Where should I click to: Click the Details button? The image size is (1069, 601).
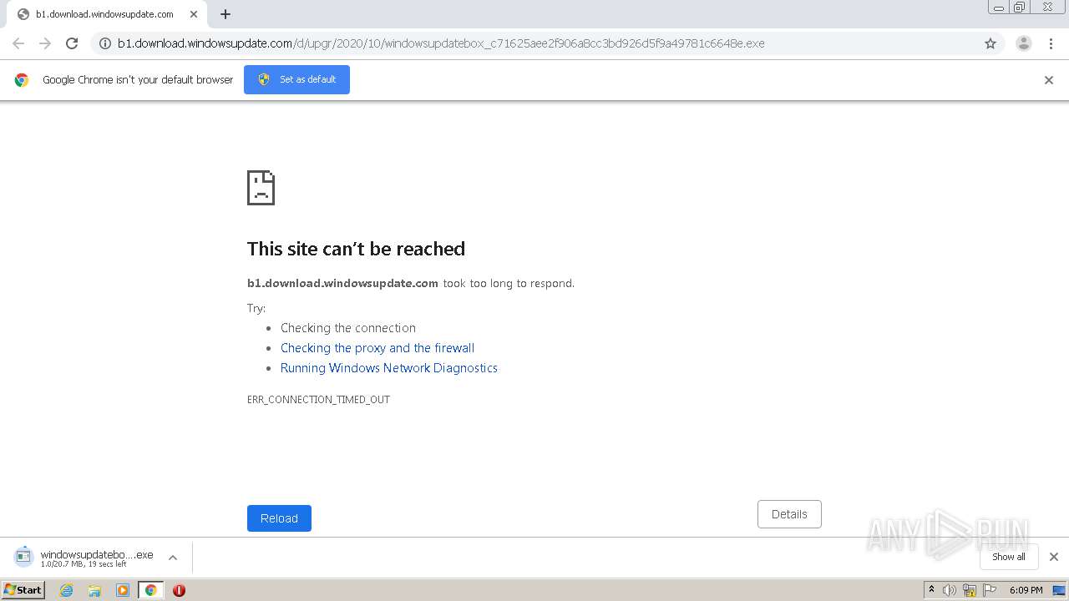coord(789,514)
